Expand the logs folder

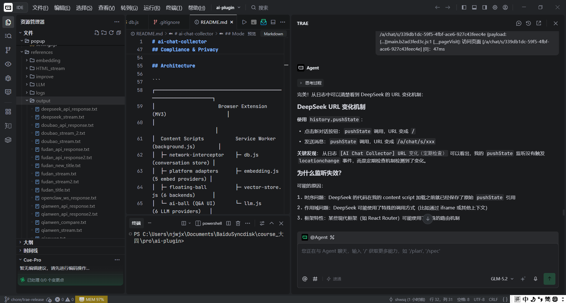pyautogui.click(x=71, y=93)
